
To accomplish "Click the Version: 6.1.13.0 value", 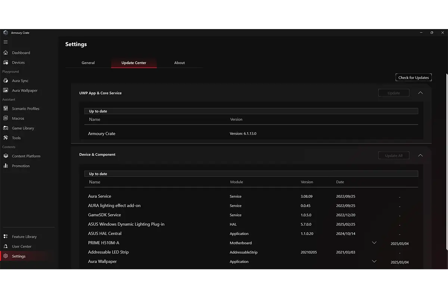I will pyautogui.click(x=243, y=133).
